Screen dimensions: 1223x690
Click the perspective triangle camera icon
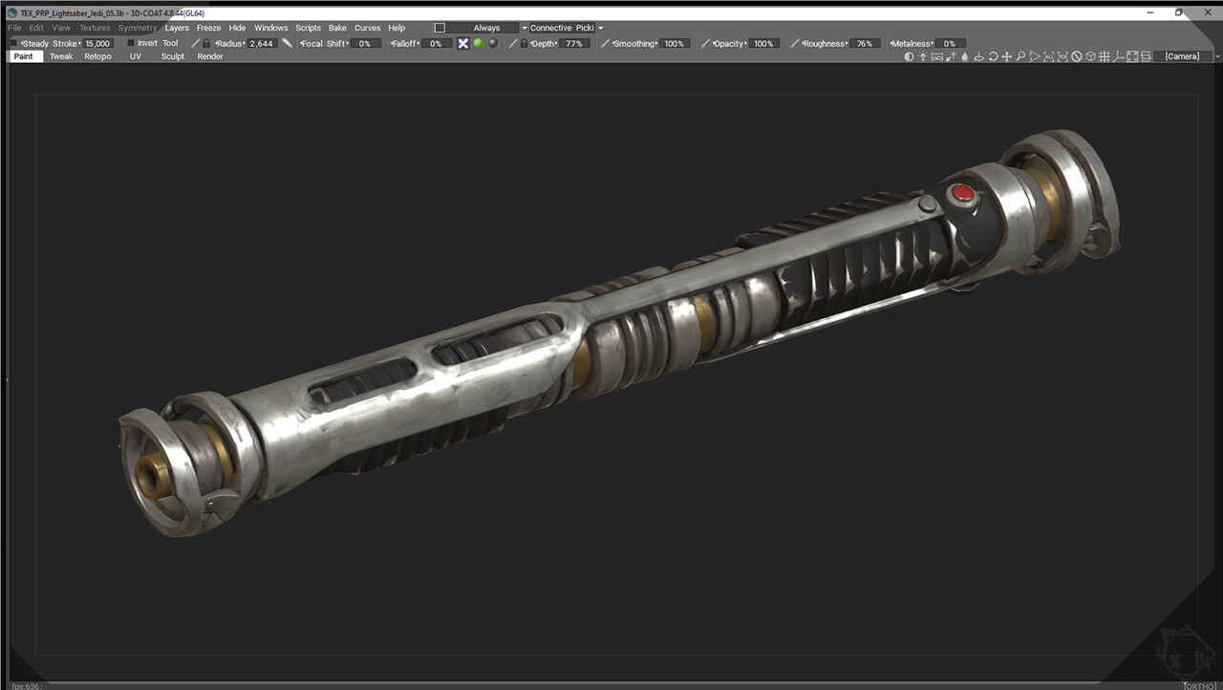click(1035, 56)
